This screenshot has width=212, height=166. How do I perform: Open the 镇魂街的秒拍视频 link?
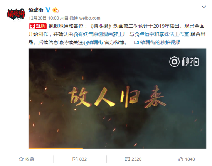(x=160, y=42)
